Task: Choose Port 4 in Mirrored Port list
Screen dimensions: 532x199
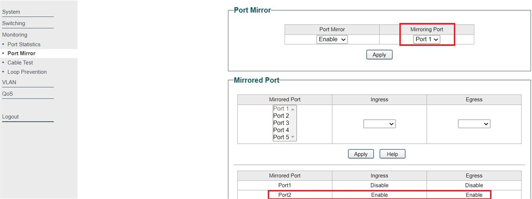Action: (x=281, y=130)
